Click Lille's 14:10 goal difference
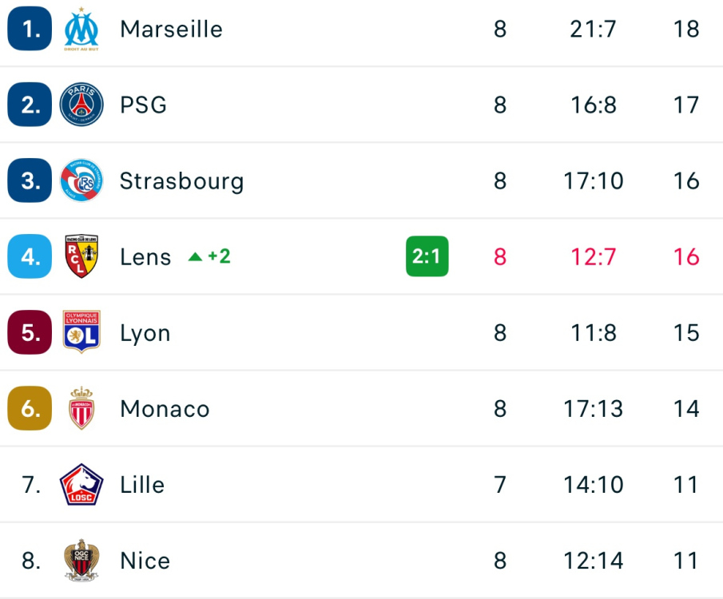723x599 pixels. [594, 485]
